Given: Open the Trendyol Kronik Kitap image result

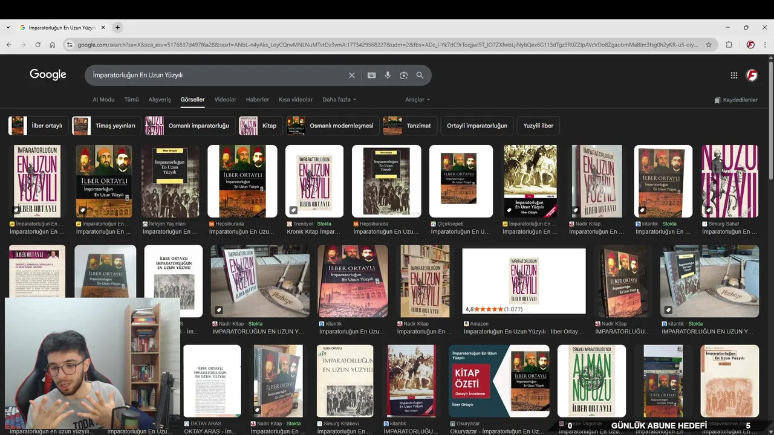Looking at the screenshot, I should (x=314, y=181).
